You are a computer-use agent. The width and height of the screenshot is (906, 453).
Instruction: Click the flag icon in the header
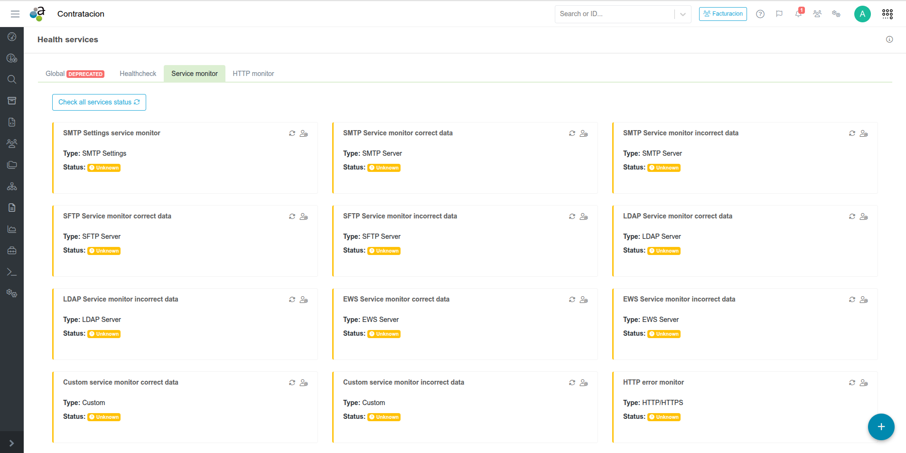(779, 14)
